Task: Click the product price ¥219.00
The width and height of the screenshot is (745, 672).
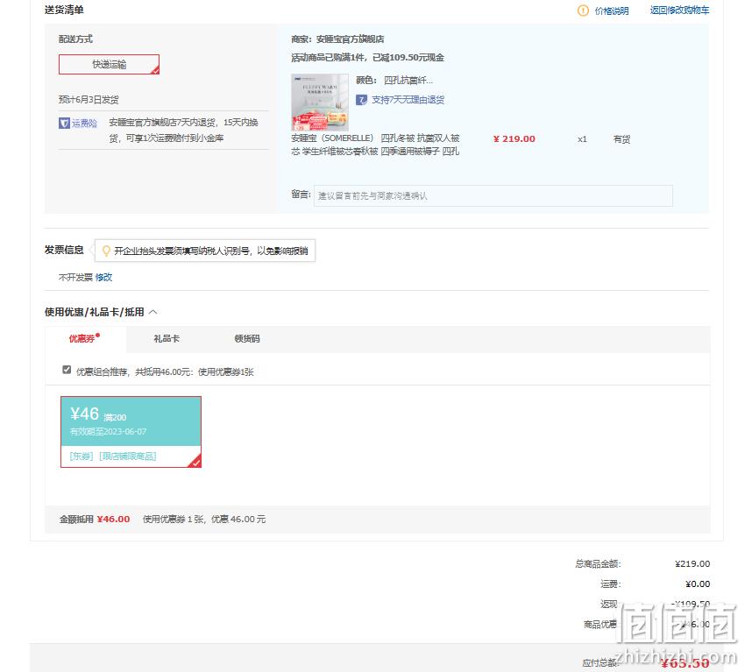Action: tap(514, 139)
